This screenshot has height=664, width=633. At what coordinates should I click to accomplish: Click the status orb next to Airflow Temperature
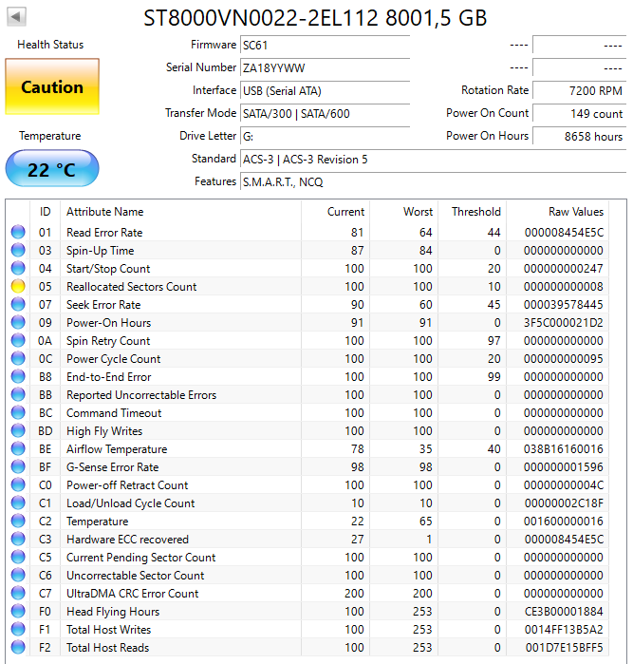point(18,449)
